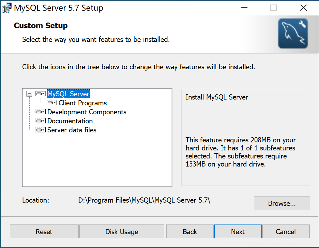Click the Client Programs drive icon
The image size is (319, 248).
50,103
